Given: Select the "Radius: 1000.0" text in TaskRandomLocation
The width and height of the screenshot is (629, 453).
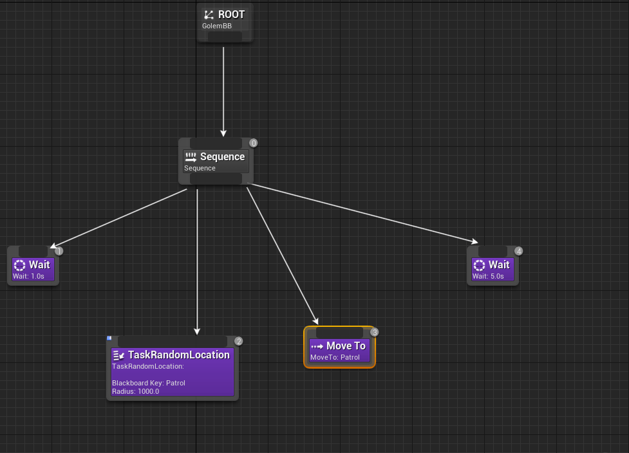Looking at the screenshot, I should (x=135, y=391).
